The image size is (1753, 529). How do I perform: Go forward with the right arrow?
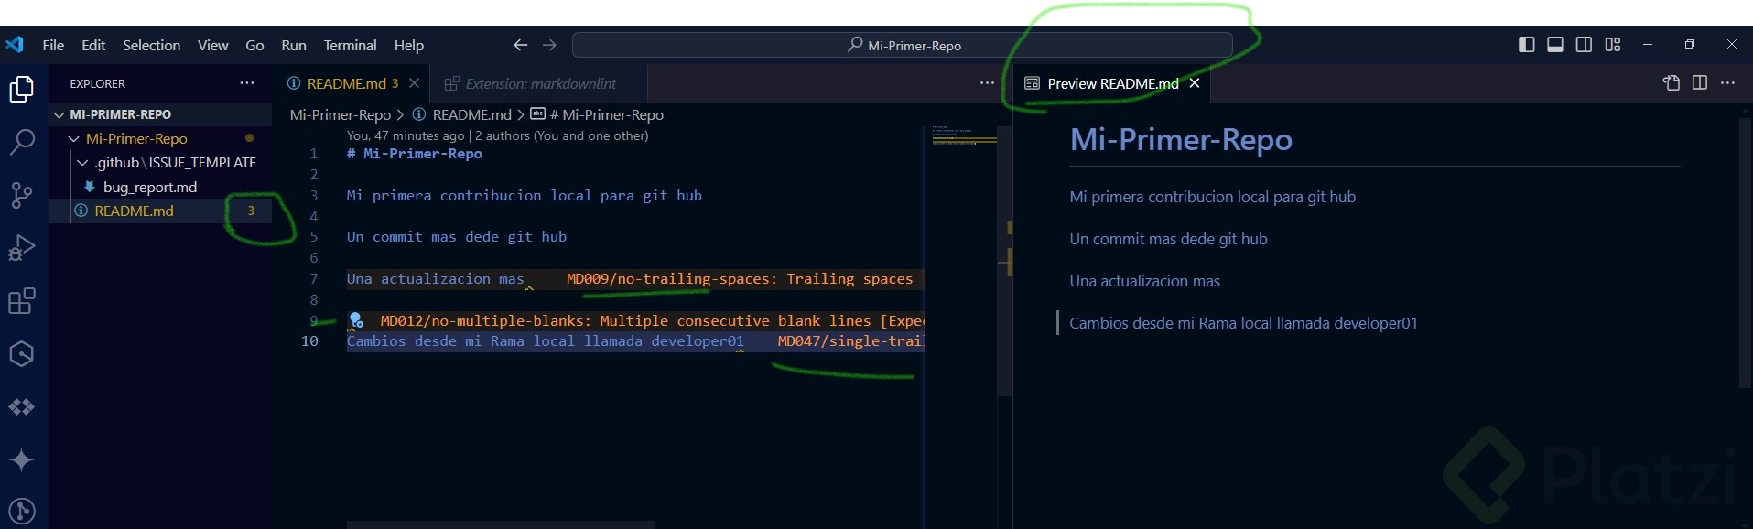(x=549, y=45)
